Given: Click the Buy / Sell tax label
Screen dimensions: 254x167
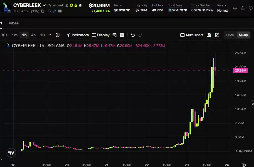Looking at the screenshot, I should 201,5.
